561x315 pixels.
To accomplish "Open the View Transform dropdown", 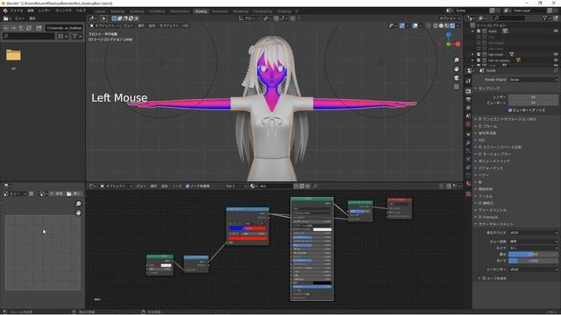I will (x=533, y=241).
